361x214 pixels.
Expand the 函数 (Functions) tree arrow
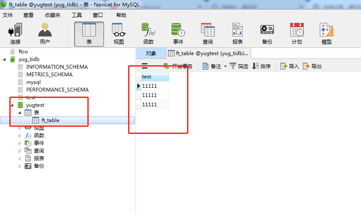pyautogui.click(x=20, y=136)
